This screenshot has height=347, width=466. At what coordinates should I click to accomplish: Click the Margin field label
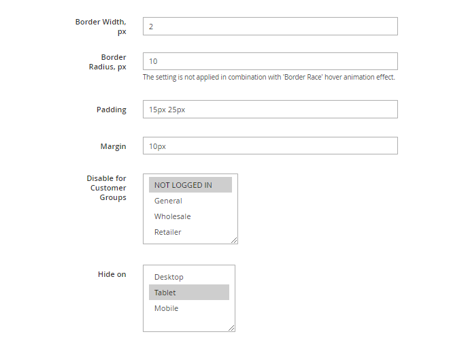click(113, 146)
